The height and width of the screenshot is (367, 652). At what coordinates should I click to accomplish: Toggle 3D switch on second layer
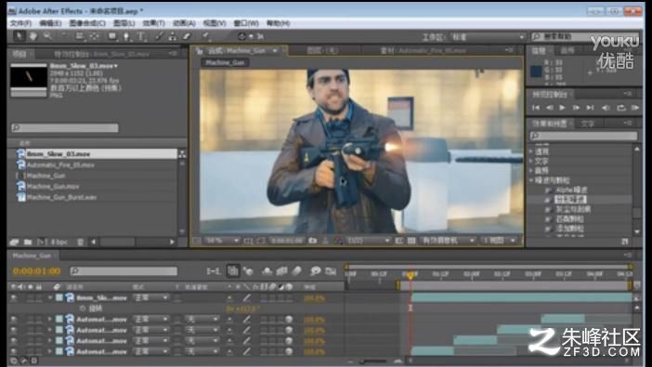(289, 320)
